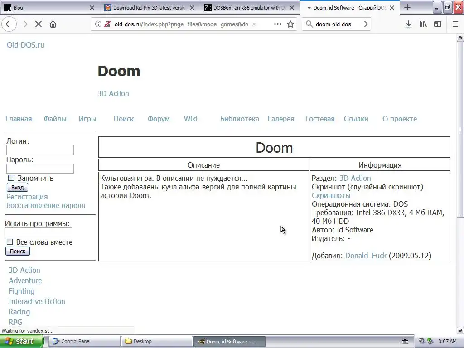Open the Adventure category link

25,280
